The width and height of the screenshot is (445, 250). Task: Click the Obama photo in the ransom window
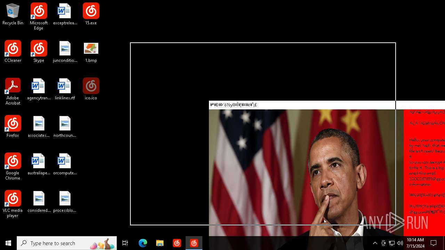[x=306, y=173]
